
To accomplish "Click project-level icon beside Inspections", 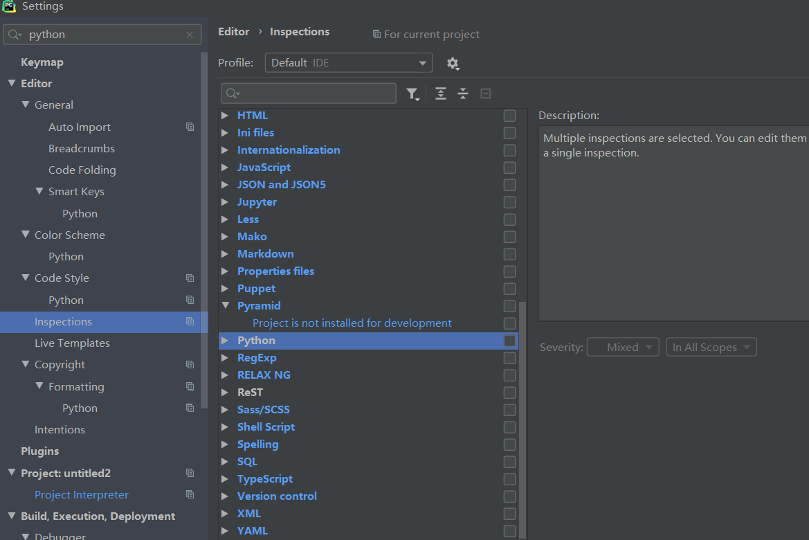I will point(190,322).
